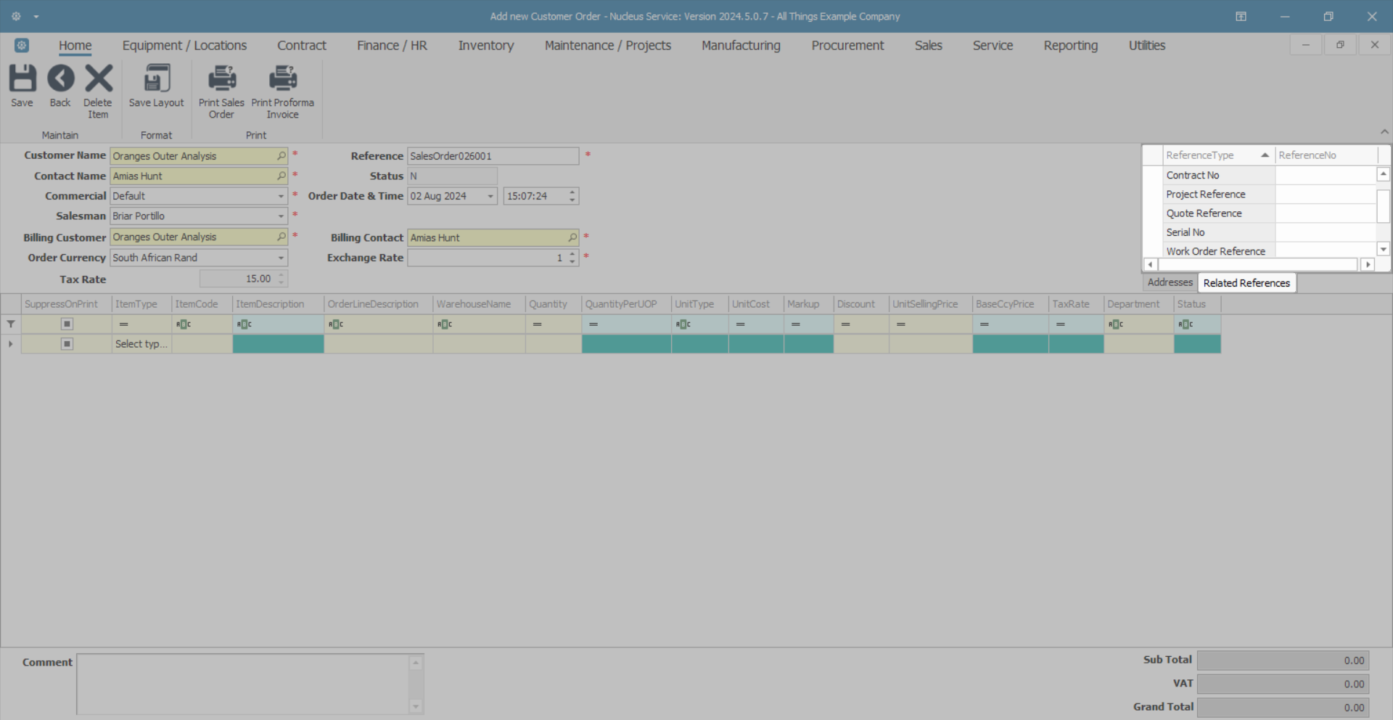1393x720 pixels.
Task: Select the Project Reference row
Action: (x=1267, y=194)
